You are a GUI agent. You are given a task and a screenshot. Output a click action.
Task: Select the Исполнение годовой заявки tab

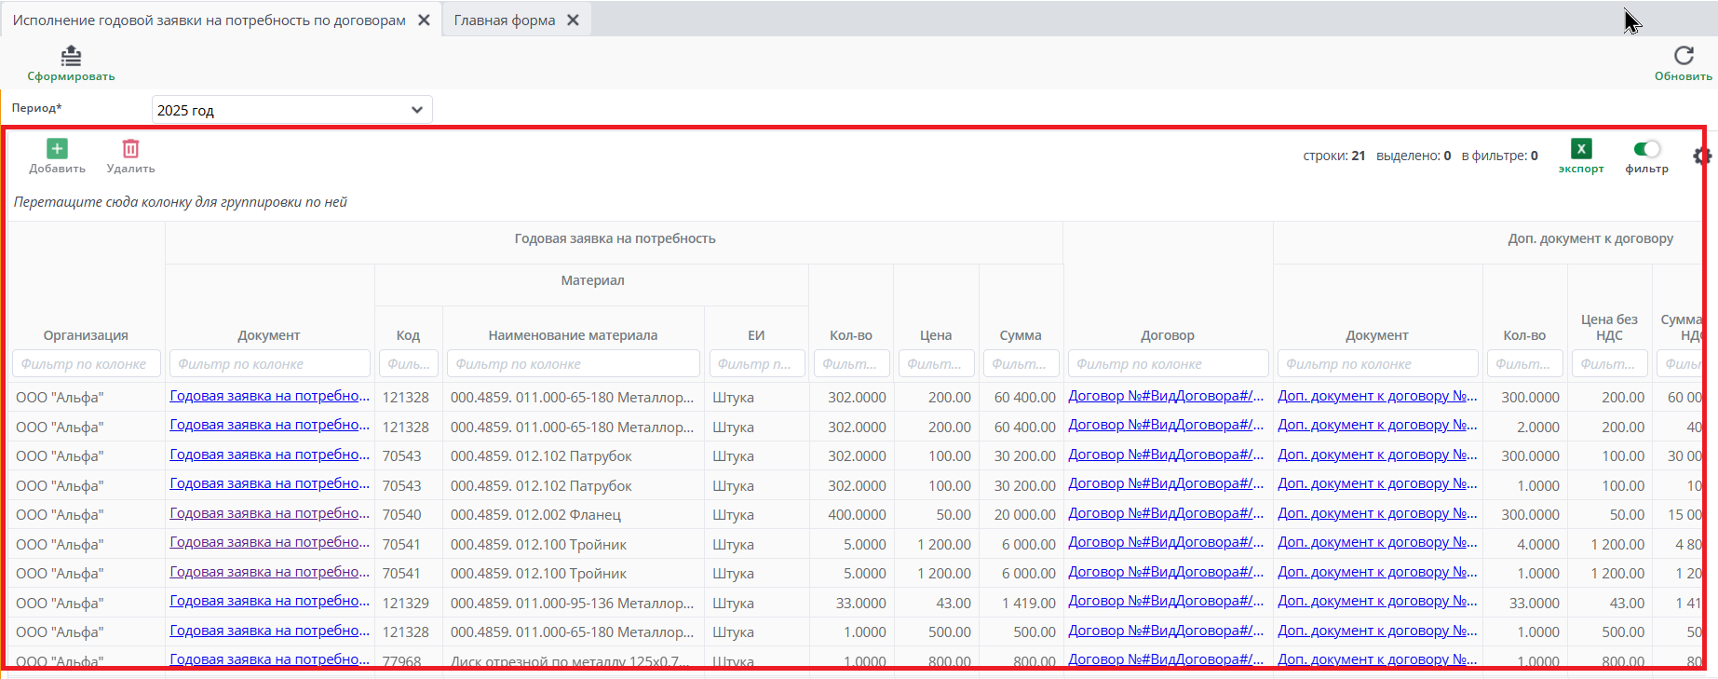click(x=209, y=20)
